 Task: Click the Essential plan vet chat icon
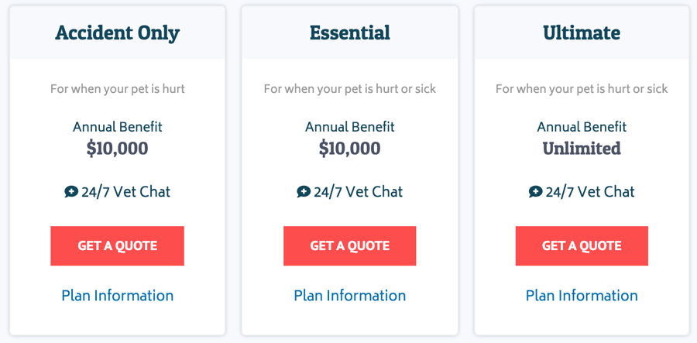304,191
